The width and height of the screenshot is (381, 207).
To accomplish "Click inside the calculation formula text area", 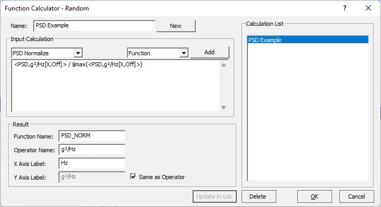I will pyautogui.click(x=116, y=86).
